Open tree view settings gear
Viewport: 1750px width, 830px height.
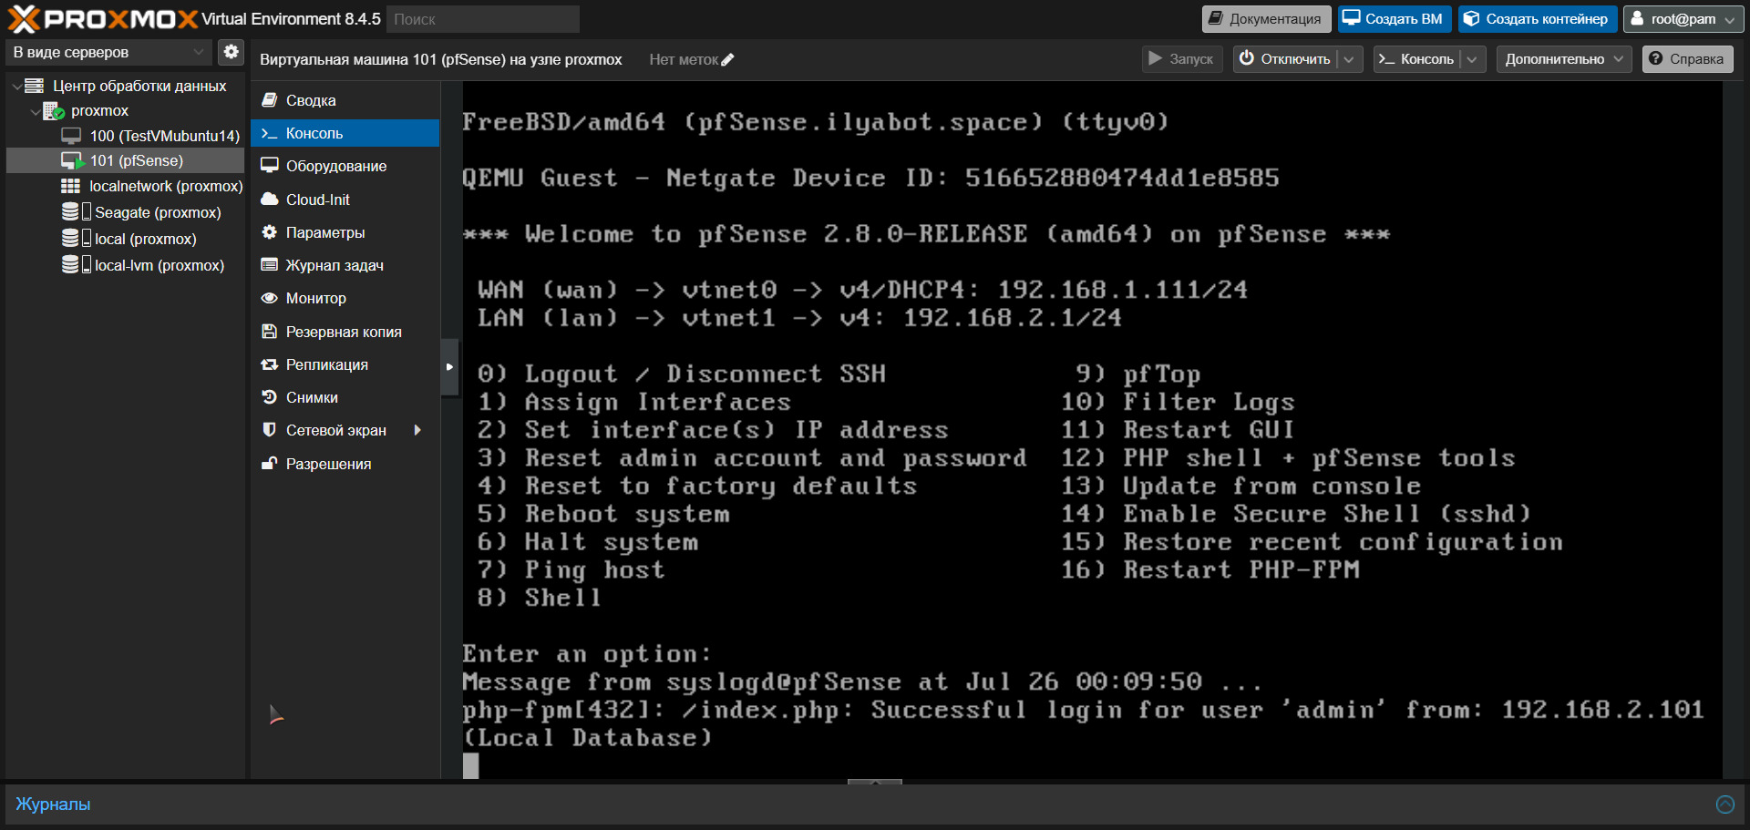pos(232,52)
